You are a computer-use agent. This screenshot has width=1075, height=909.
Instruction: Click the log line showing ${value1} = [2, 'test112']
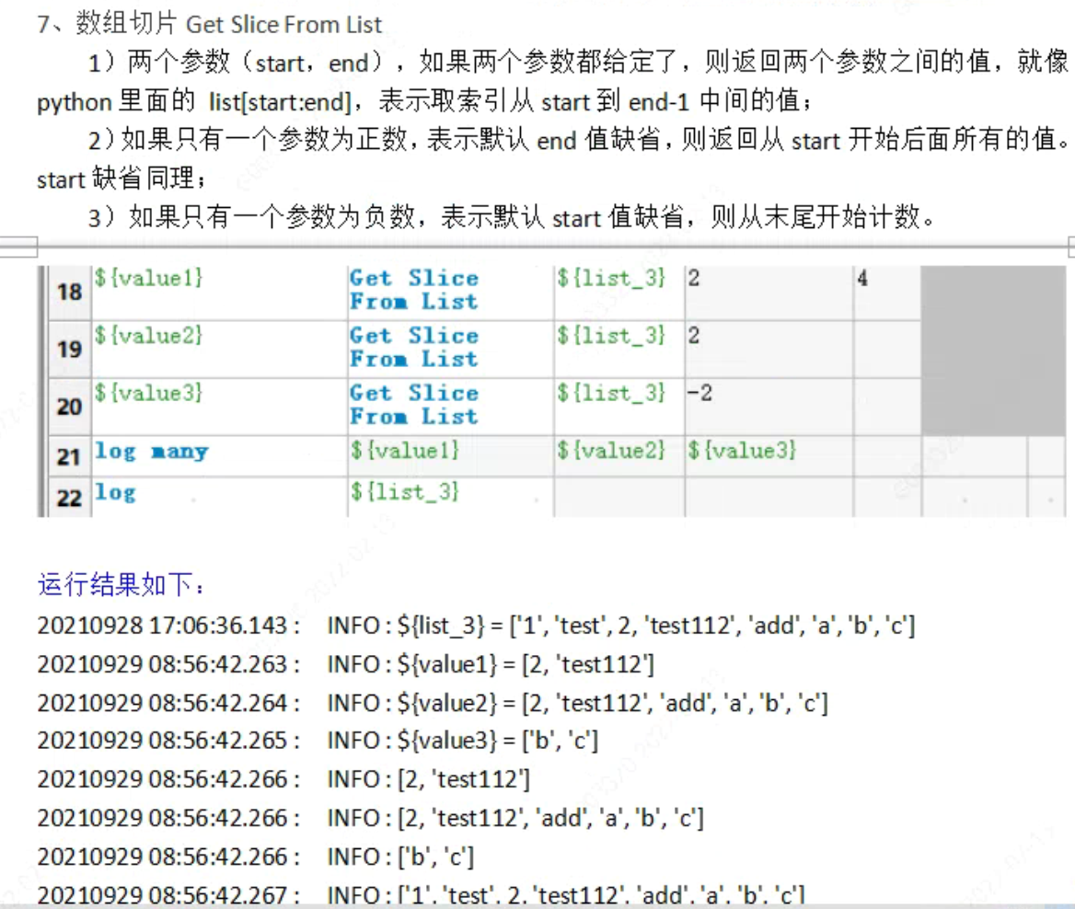pyautogui.click(x=345, y=664)
